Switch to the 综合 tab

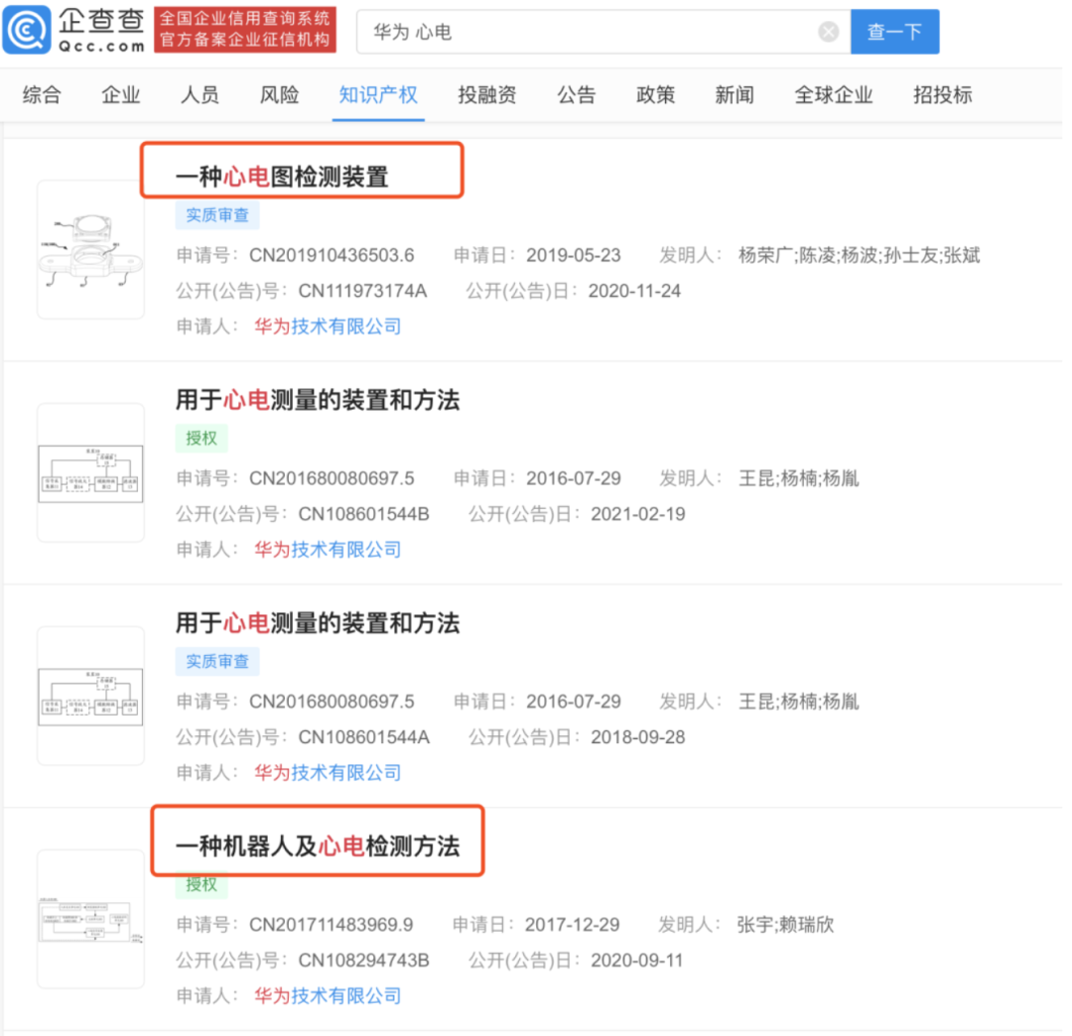pyautogui.click(x=40, y=94)
